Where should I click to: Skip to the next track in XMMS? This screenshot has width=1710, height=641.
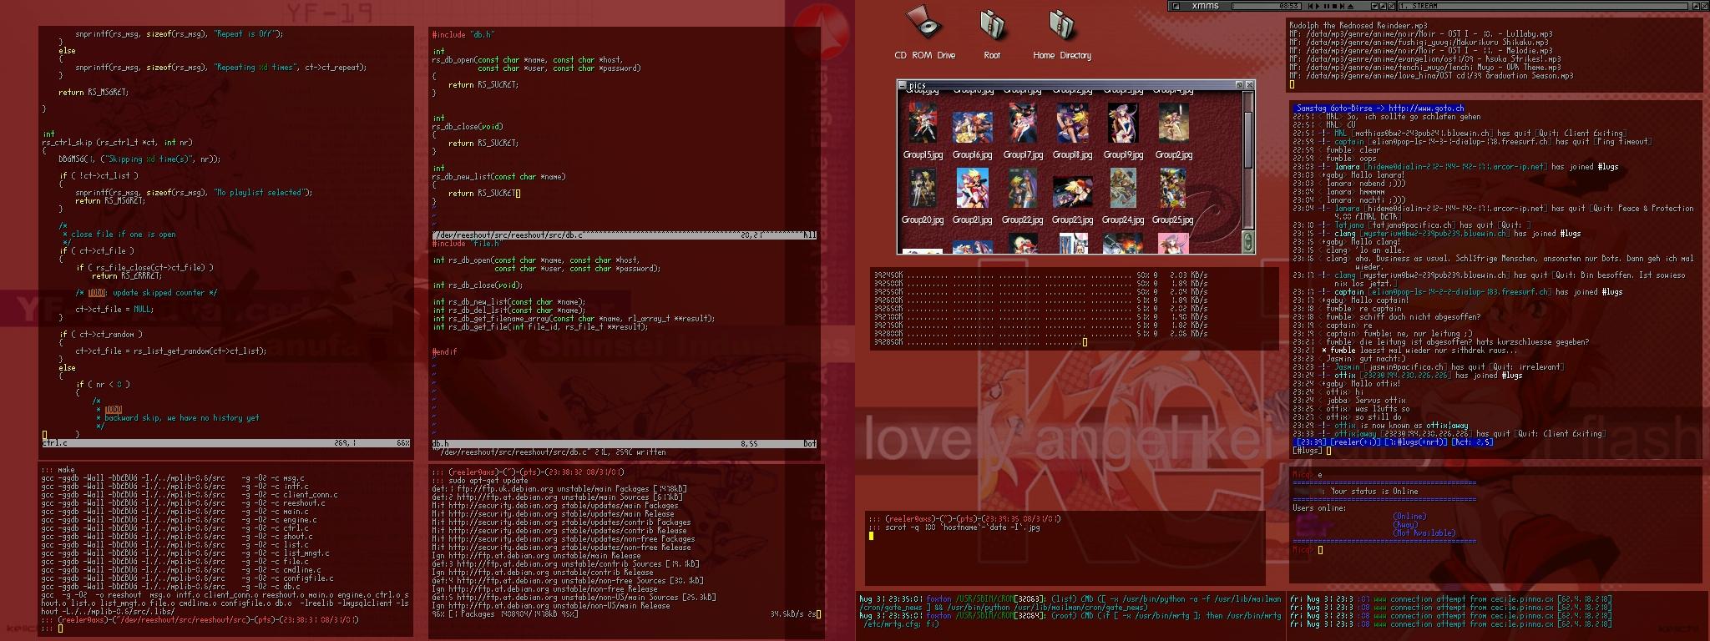pos(1342,6)
